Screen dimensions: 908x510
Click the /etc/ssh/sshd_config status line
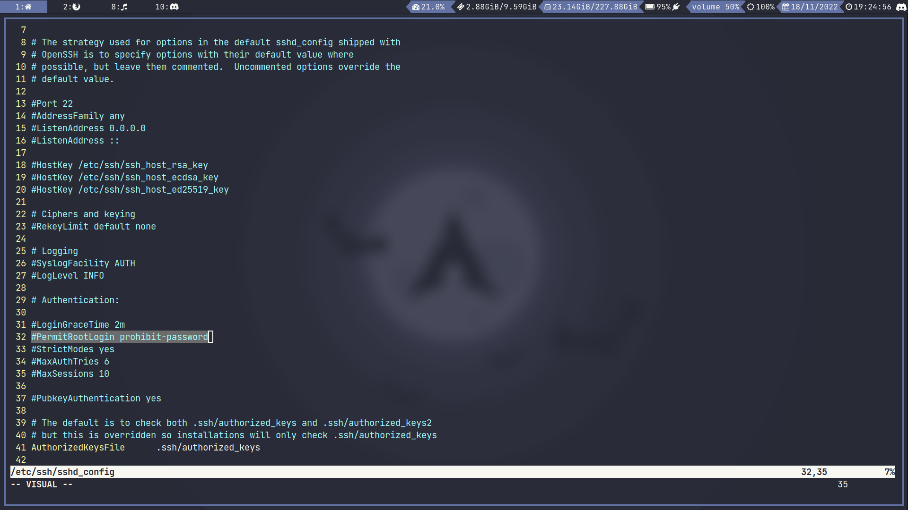click(x=62, y=472)
